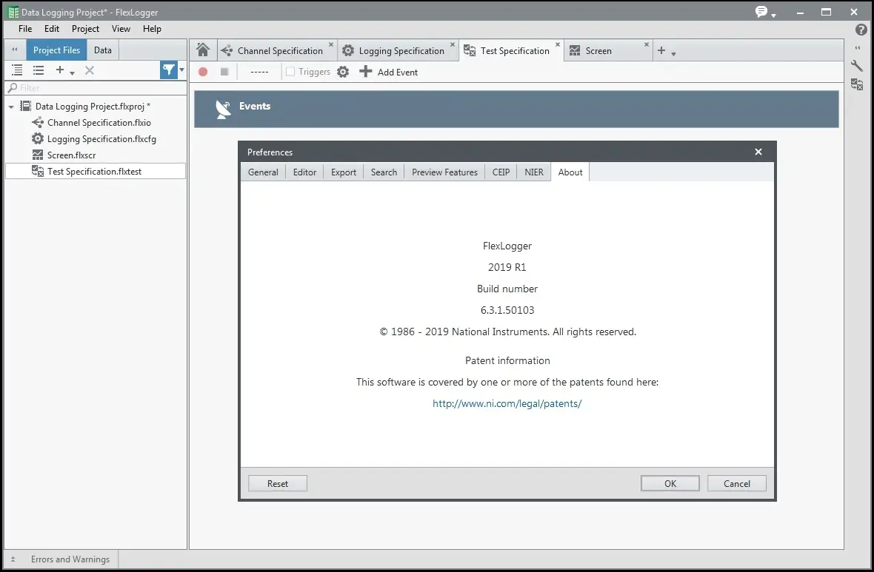Click OK in Preferences dialog
The width and height of the screenshot is (874, 572).
pyautogui.click(x=670, y=483)
